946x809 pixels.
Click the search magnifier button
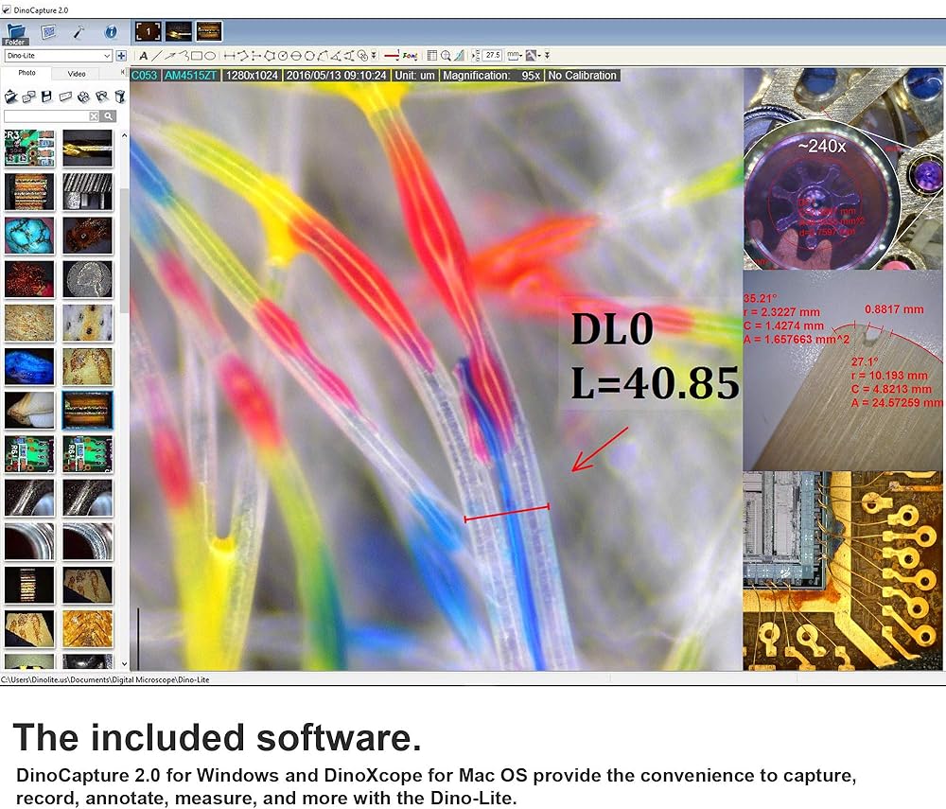(109, 115)
